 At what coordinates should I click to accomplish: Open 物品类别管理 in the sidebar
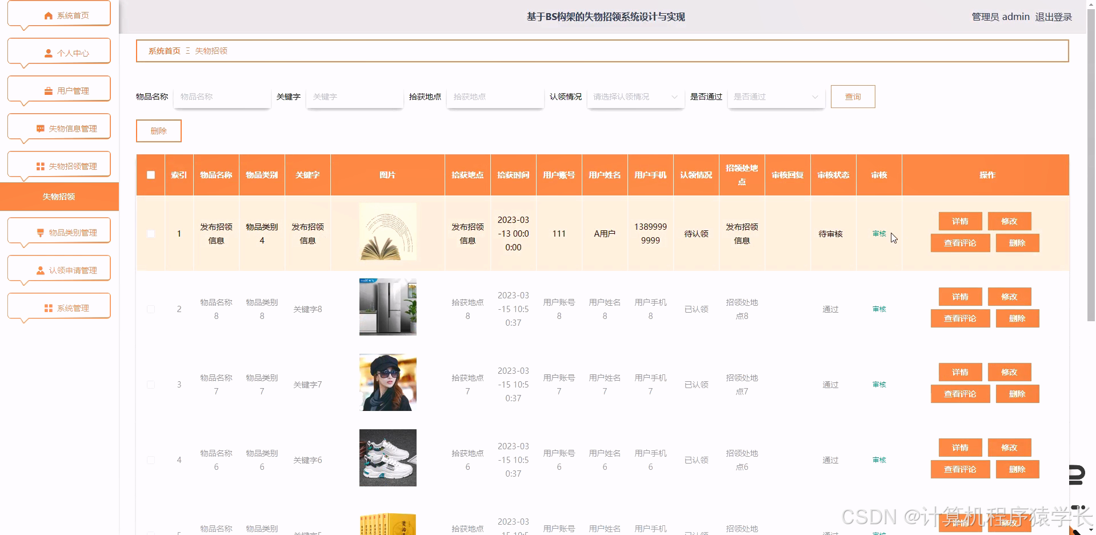59,231
